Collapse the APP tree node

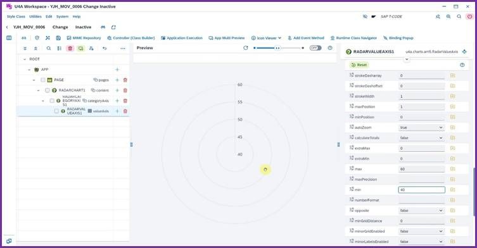(x=29, y=70)
